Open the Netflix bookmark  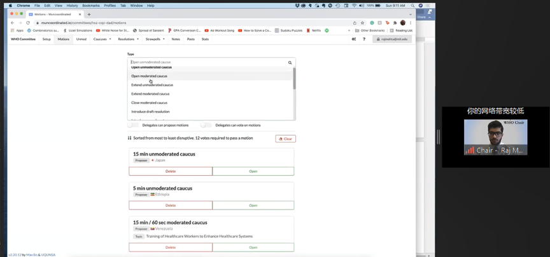tap(314, 30)
